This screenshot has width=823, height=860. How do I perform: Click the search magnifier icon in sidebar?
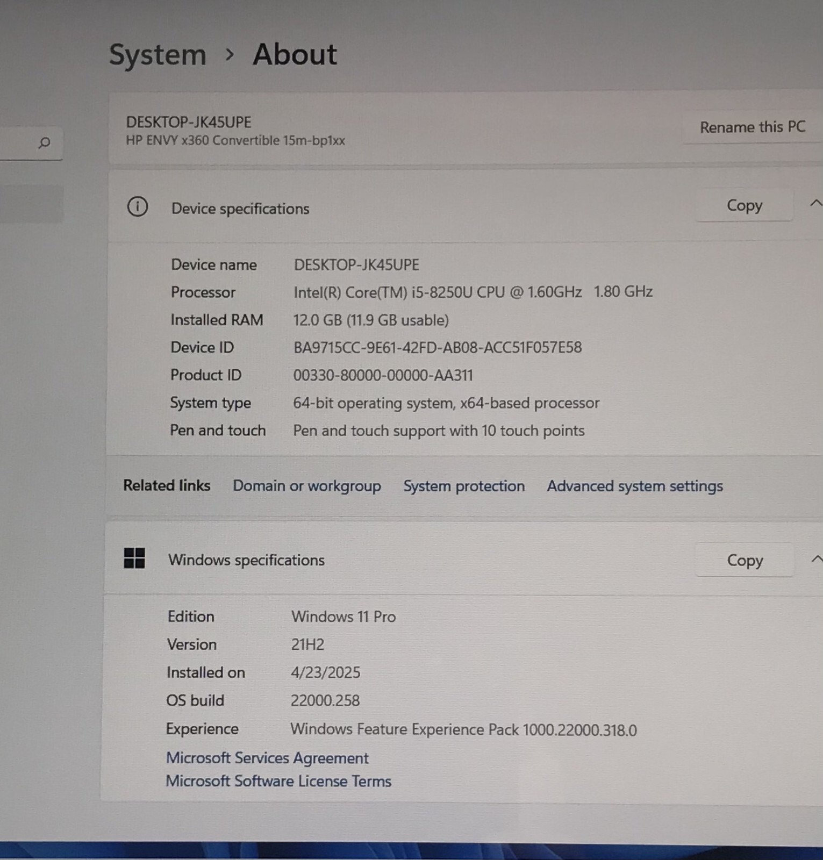44,142
